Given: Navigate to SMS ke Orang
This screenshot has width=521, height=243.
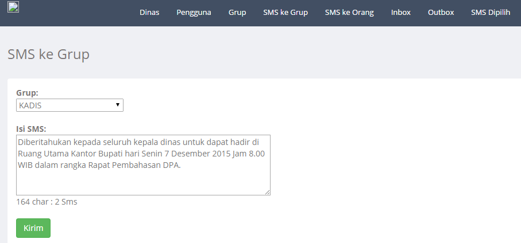Looking at the screenshot, I should click(x=349, y=13).
